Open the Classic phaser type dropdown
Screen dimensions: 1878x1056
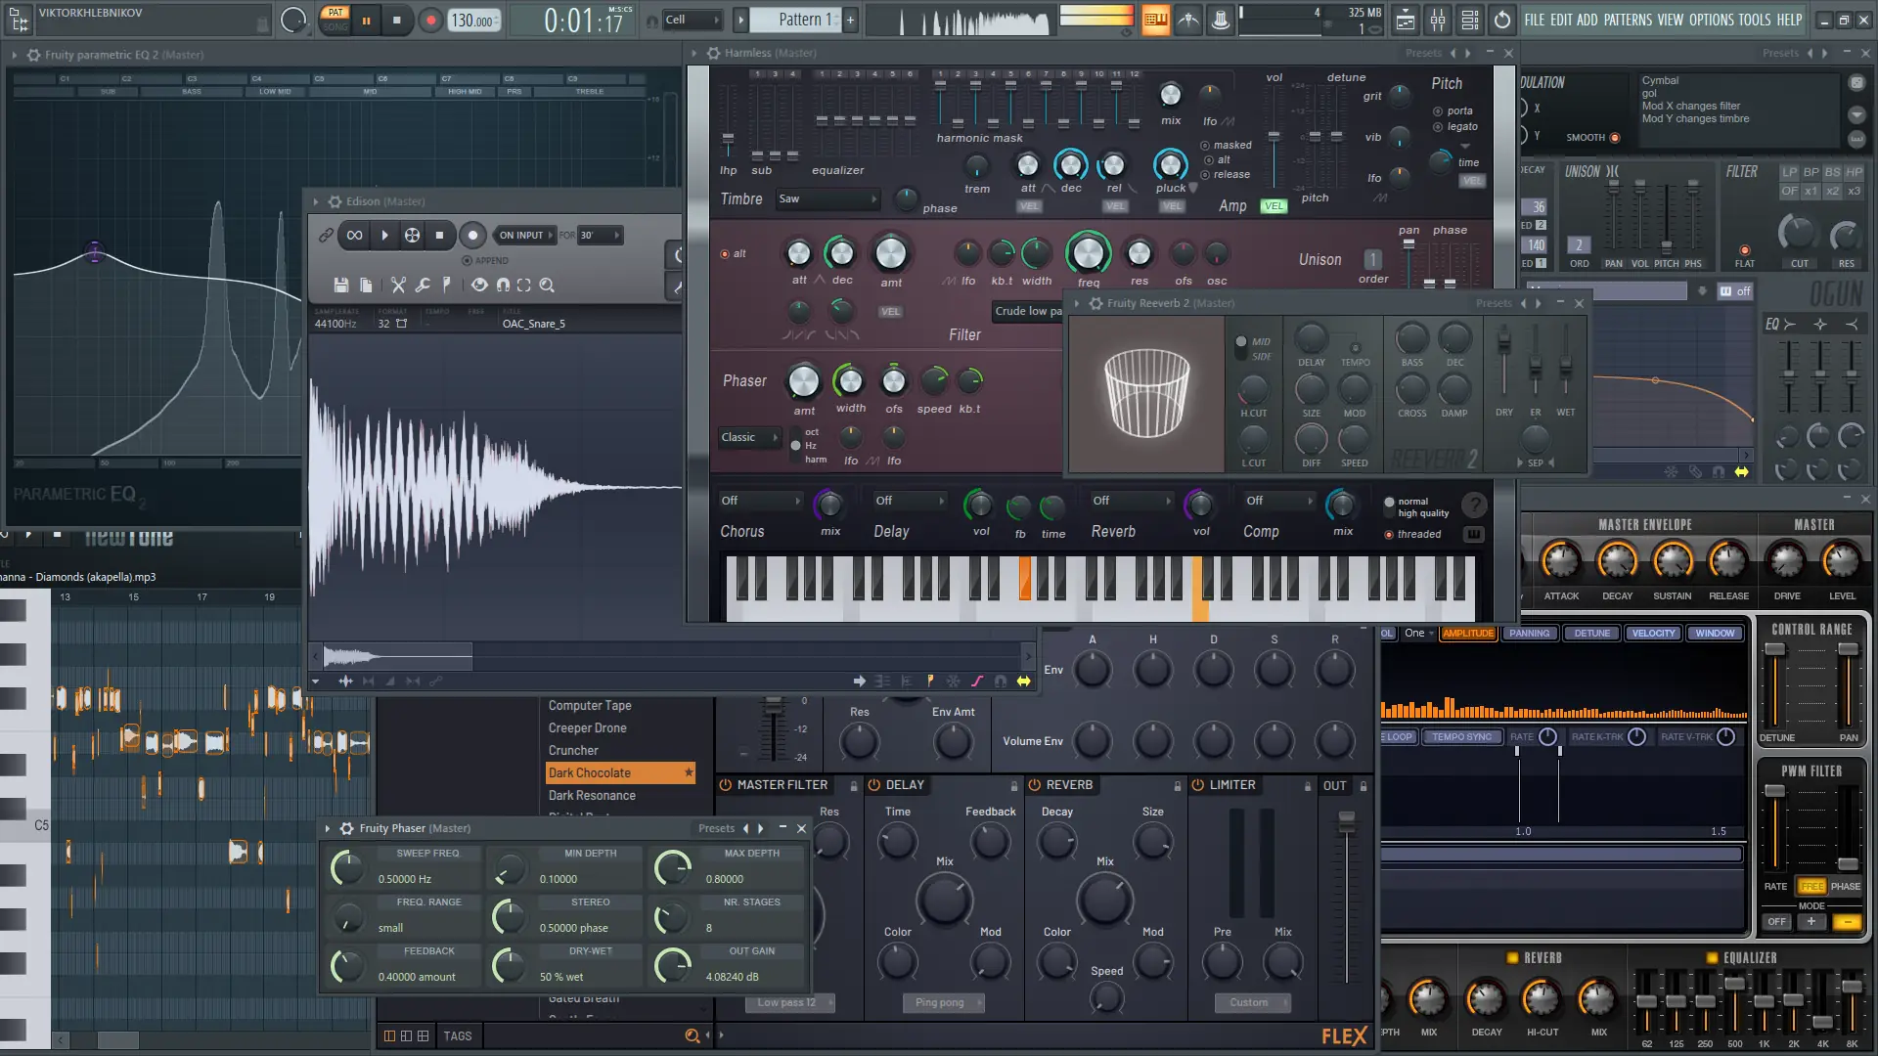[x=749, y=438]
